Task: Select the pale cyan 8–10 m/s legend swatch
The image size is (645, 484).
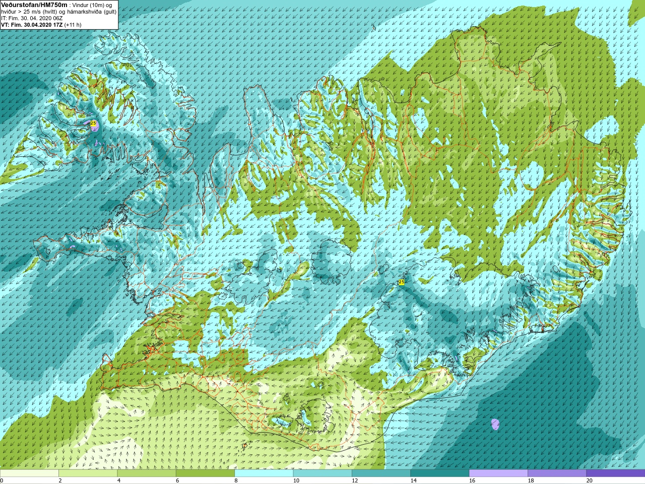Action: [x=264, y=473]
